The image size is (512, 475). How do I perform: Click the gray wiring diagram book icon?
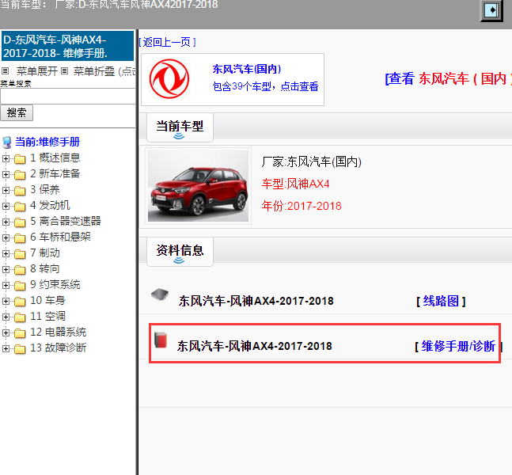pyautogui.click(x=160, y=294)
